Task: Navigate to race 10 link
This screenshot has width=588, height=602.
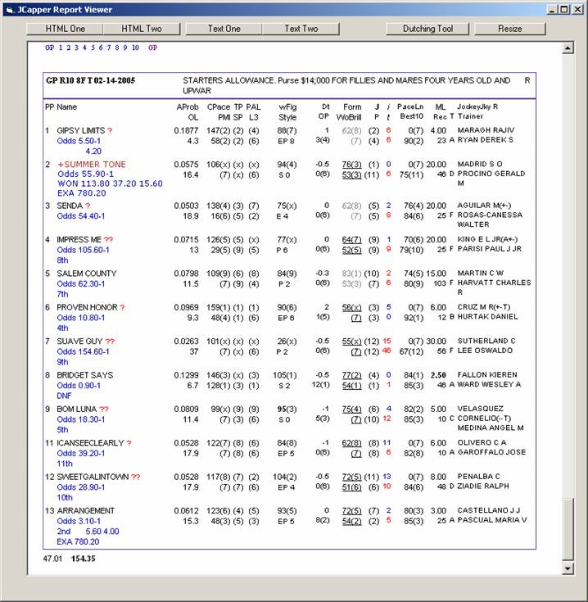Action: (135, 48)
